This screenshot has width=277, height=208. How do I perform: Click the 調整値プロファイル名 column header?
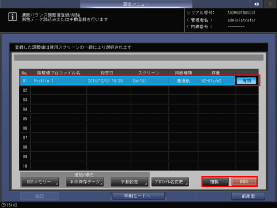coord(58,73)
